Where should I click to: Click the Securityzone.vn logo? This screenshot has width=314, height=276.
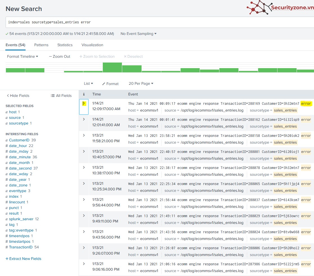point(280,8)
